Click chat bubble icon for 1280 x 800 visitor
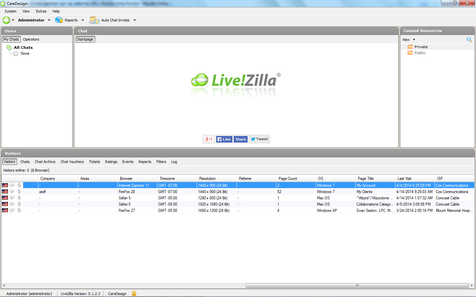The height and width of the screenshot is (297, 476). coord(12,198)
